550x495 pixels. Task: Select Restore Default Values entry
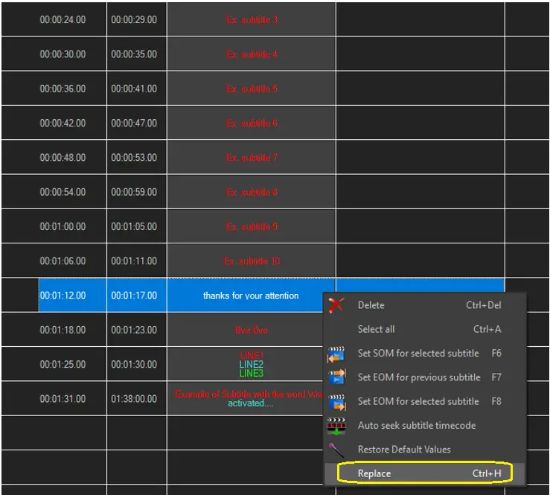point(404,450)
